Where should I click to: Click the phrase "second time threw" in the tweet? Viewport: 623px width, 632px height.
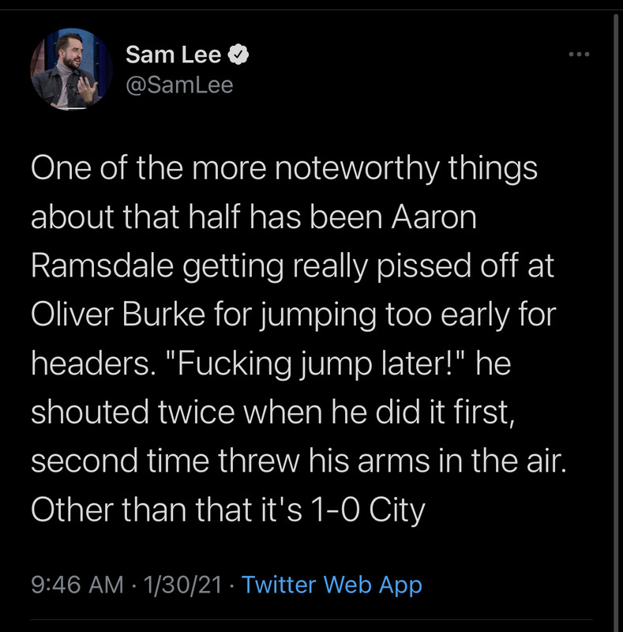pyautogui.click(x=166, y=461)
